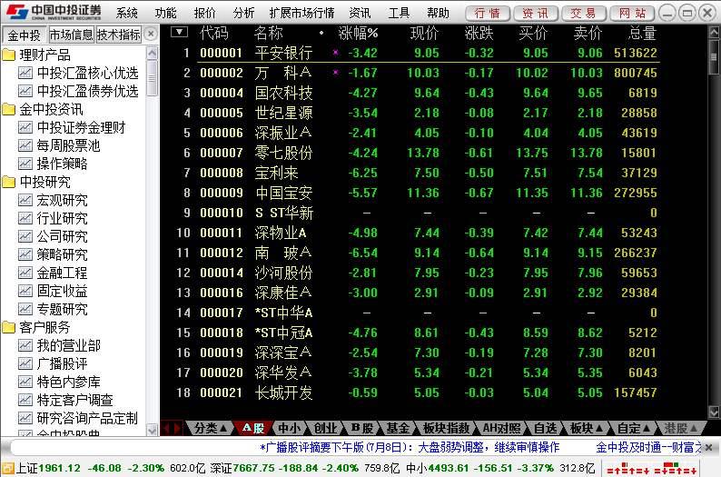
Task: Click the icon beside 专题研究
Action: (x=25, y=309)
